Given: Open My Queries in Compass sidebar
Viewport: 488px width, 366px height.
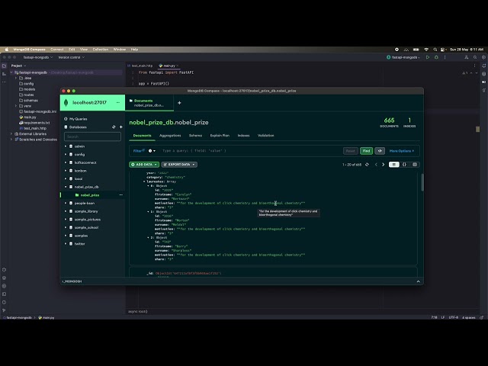Looking at the screenshot, I should [75, 119].
